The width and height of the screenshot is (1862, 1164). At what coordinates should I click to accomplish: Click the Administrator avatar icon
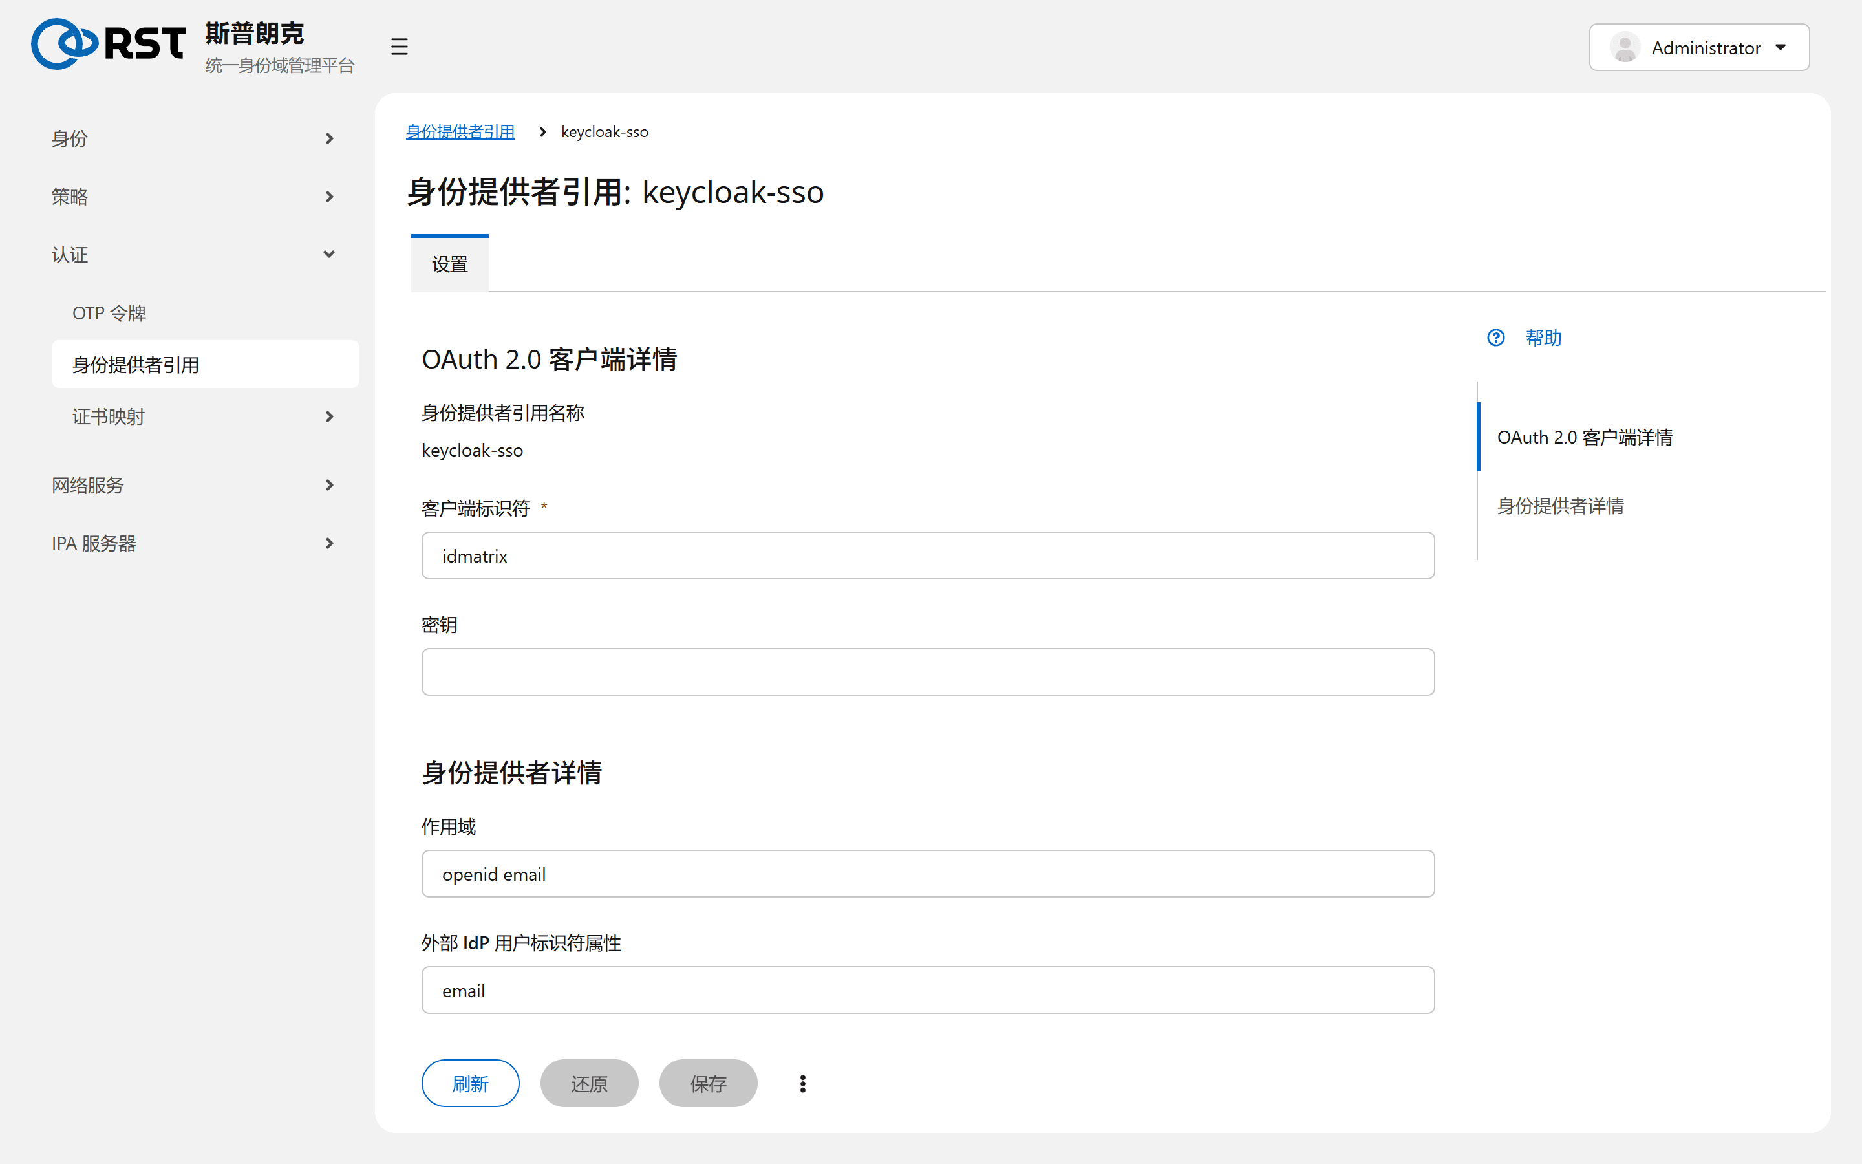click(x=1624, y=48)
